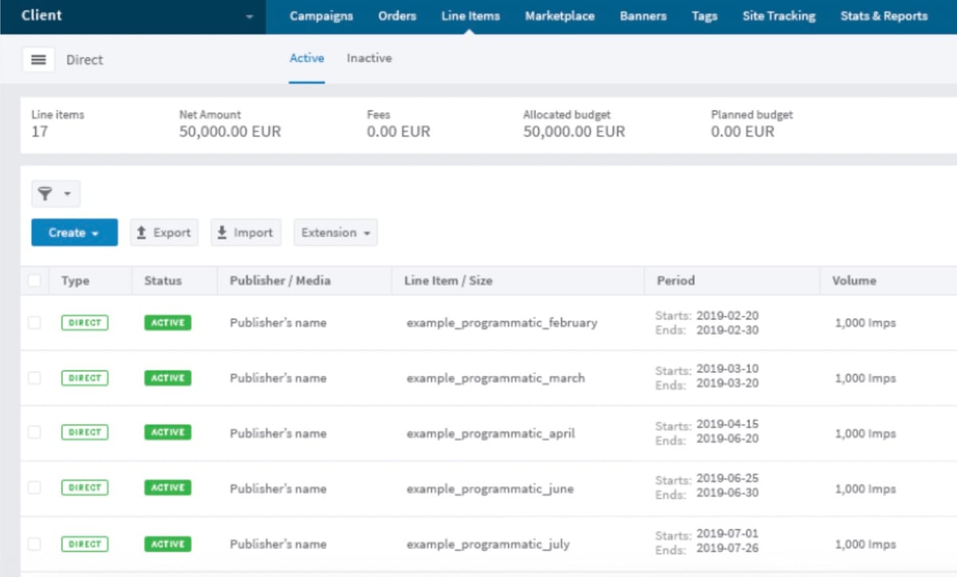Image resolution: width=957 pixels, height=577 pixels.
Task: Click the hamburger menu beside Direct
Action: (x=38, y=59)
